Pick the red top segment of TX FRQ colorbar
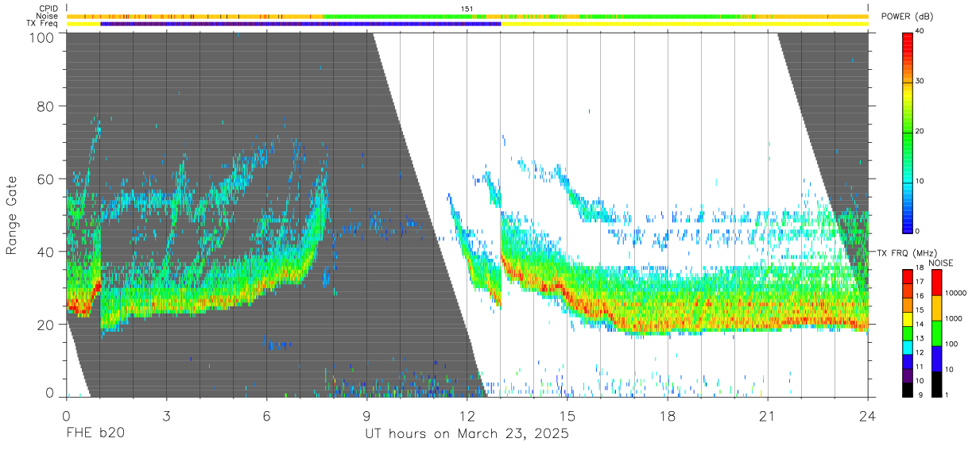 point(909,276)
